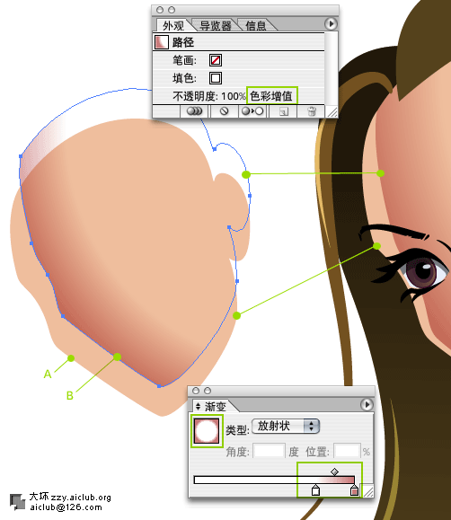Click the Appearance panel resize grip
The width and height of the screenshot is (451, 520).
click(332, 112)
